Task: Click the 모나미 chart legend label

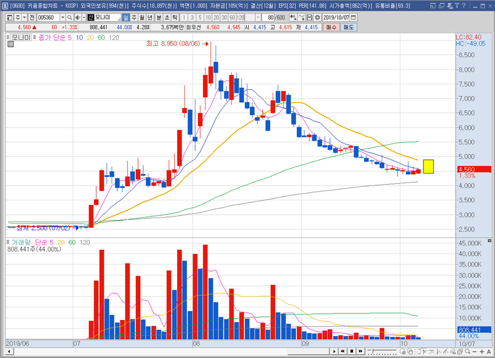Action: click(21, 37)
